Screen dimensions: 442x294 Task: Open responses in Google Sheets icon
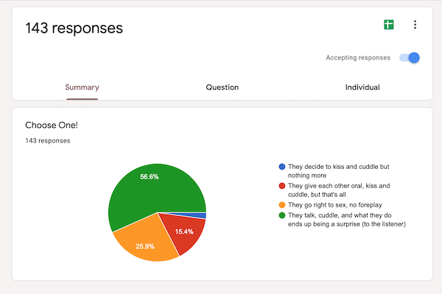389,25
